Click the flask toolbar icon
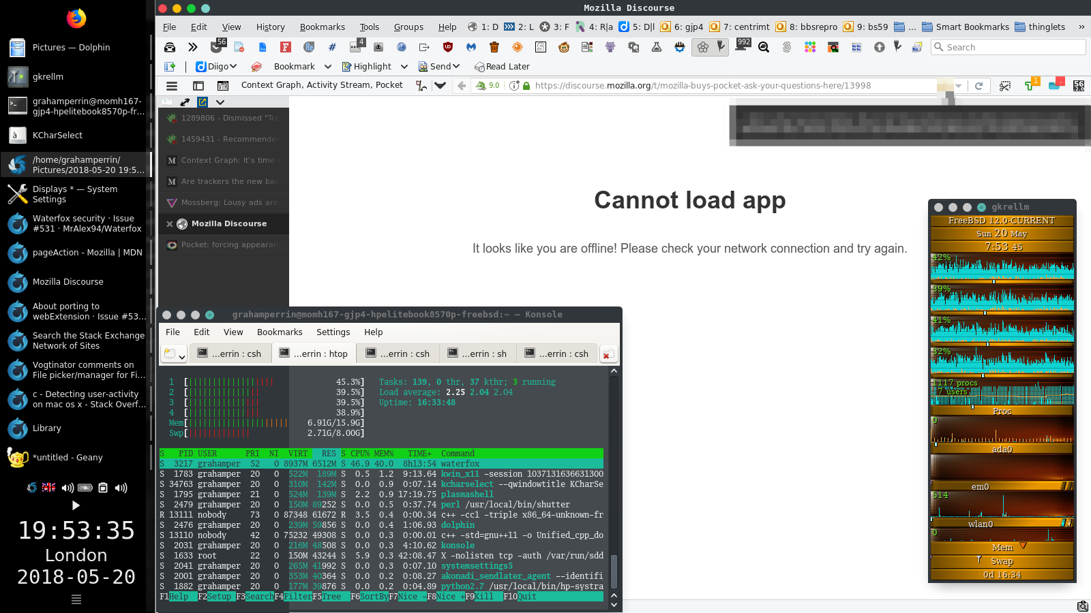Viewport: 1091px width, 613px height. click(x=657, y=47)
